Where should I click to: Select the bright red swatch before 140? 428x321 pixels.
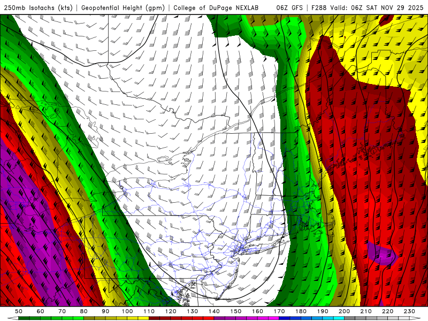pos(209,318)
